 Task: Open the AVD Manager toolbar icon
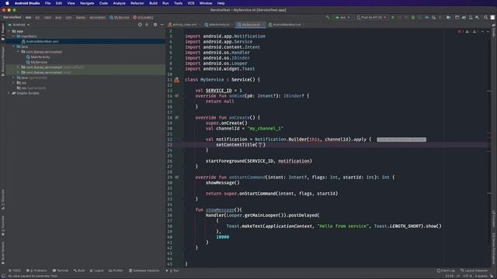pos(471,17)
